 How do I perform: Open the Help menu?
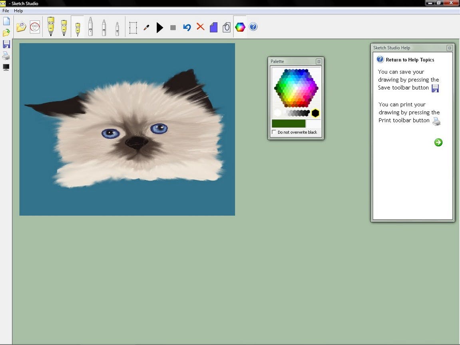tap(18, 11)
